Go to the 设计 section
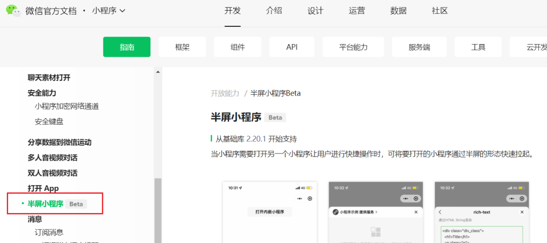 [315, 11]
